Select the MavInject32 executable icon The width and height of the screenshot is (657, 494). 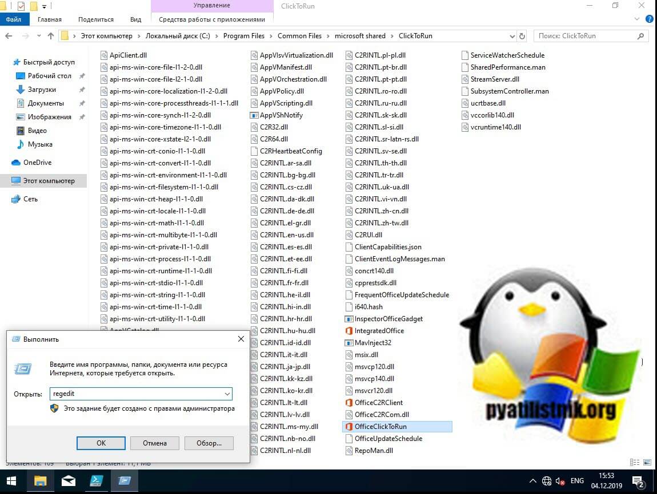[348, 343]
